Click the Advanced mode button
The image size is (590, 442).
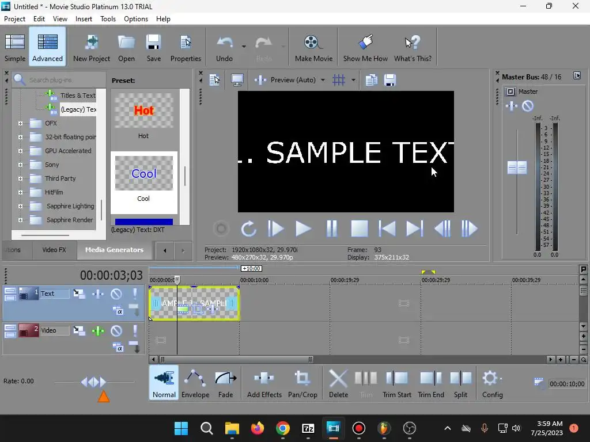pyautogui.click(x=47, y=48)
